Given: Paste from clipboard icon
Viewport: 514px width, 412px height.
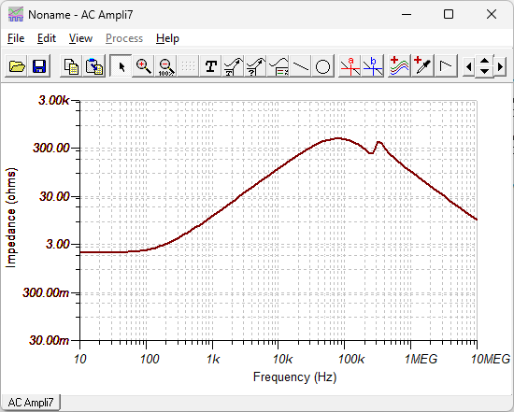Looking at the screenshot, I should pos(94,66).
